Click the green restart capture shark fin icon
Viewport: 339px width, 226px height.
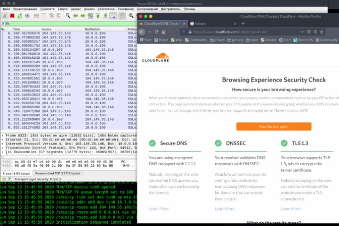click(20, 16)
